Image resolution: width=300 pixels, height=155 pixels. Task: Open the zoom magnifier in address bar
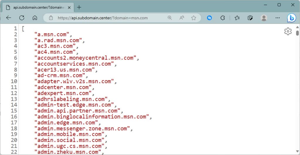(x=170, y=18)
